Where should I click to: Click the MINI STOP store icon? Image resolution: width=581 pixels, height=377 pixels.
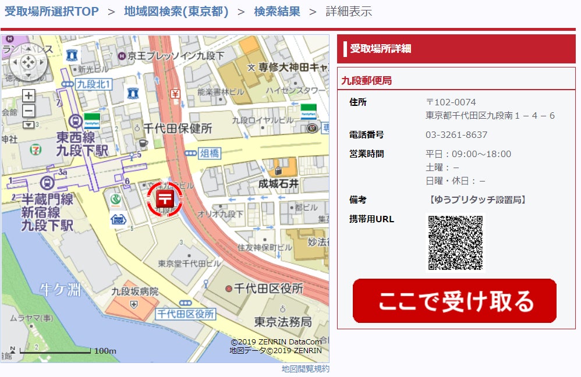pyautogui.click(x=118, y=219)
